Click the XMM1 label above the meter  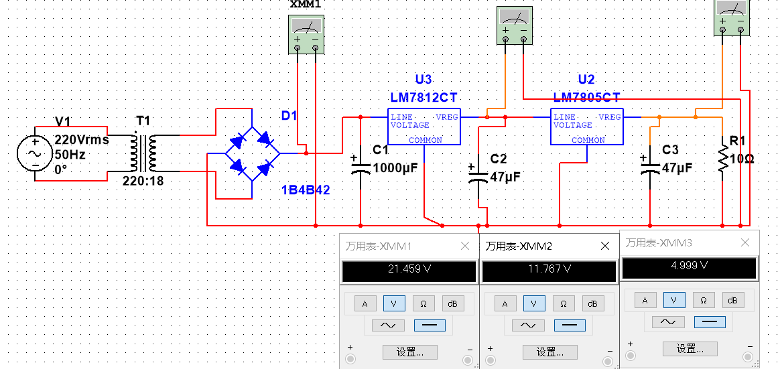306,5
